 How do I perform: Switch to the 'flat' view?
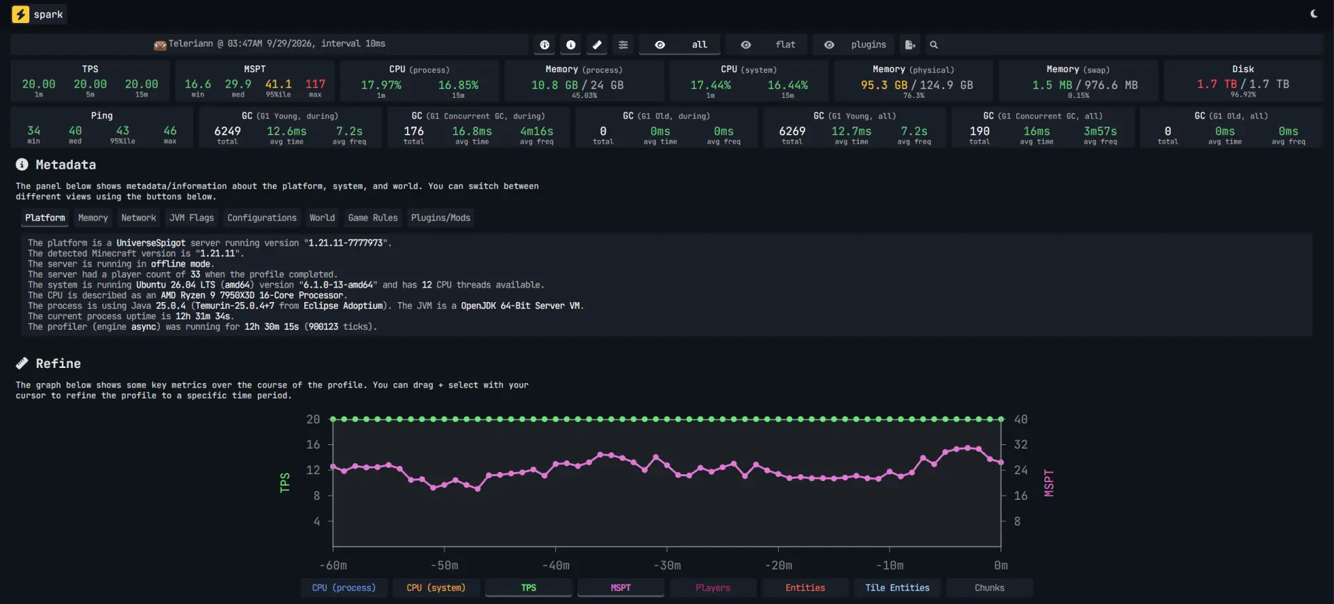(766, 44)
